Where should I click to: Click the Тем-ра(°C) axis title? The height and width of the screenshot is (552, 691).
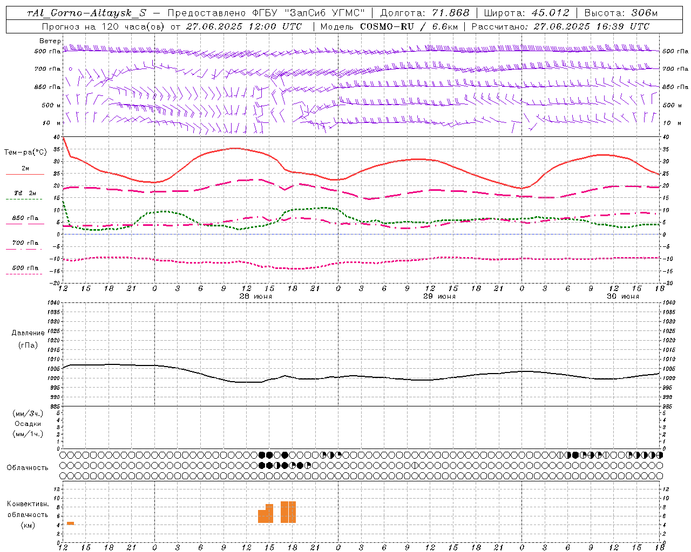point(25,153)
